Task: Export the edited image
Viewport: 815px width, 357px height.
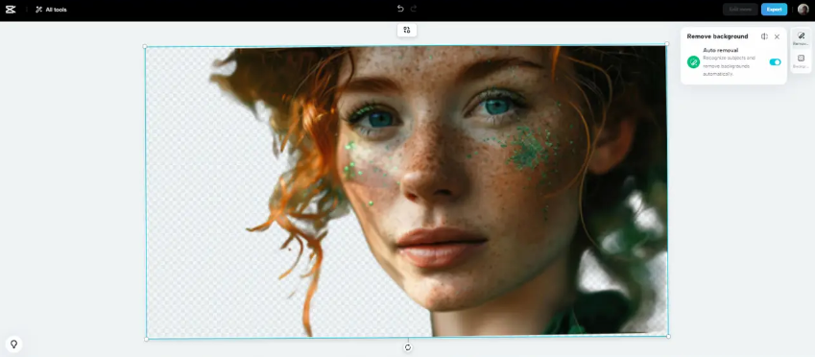Action: pos(774,10)
